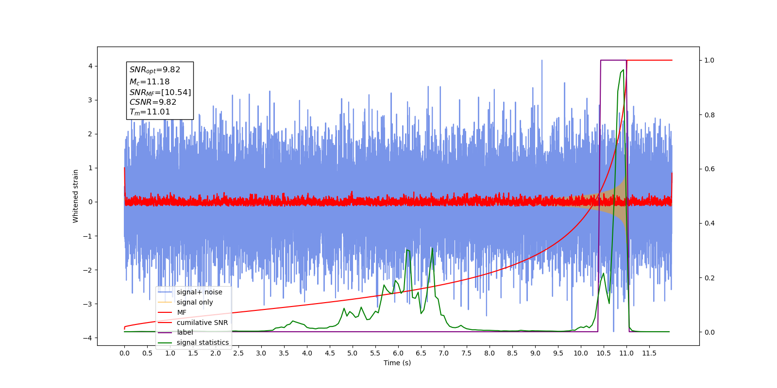Click the 6.0 time tick label
777x388 pixels.
coord(398,353)
